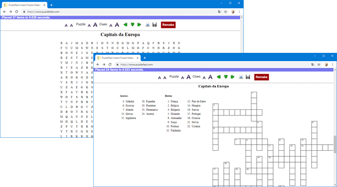Screen dimensions: 337x187
Task: Click the small A after Clues in the crossword window
Action: (204, 78)
